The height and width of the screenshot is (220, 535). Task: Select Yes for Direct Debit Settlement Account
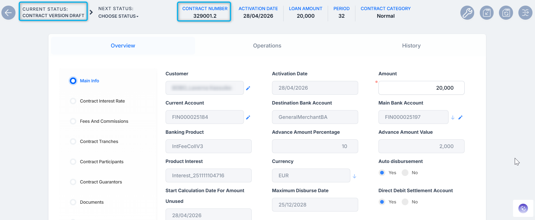(x=382, y=202)
